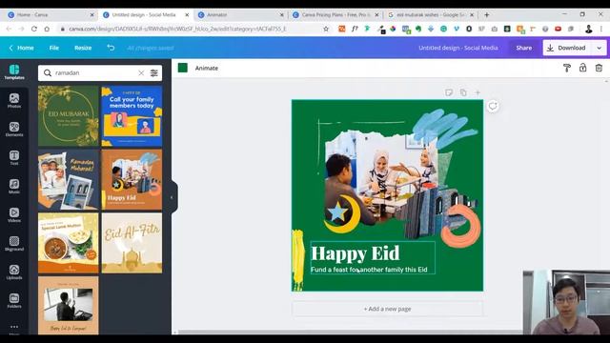Click the design title Untitled design - Social Media
This screenshot has width=610, height=343.
click(457, 48)
